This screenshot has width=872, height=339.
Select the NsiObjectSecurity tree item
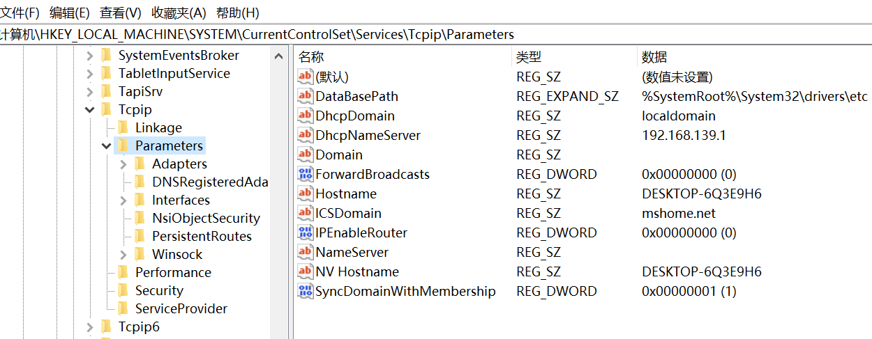206,218
